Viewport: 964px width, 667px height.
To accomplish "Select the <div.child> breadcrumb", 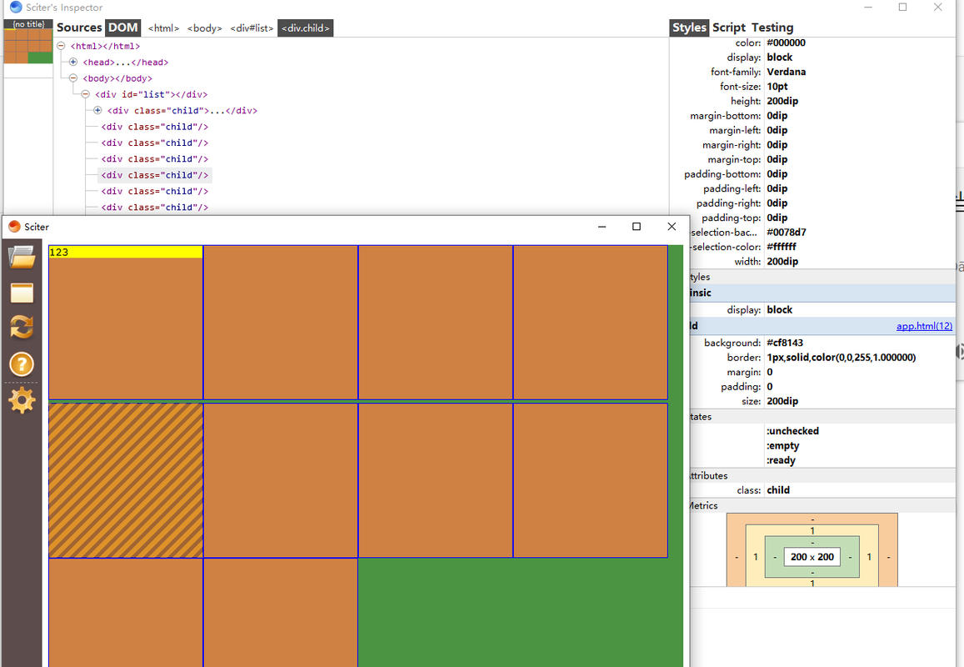I will click(x=306, y=28).
